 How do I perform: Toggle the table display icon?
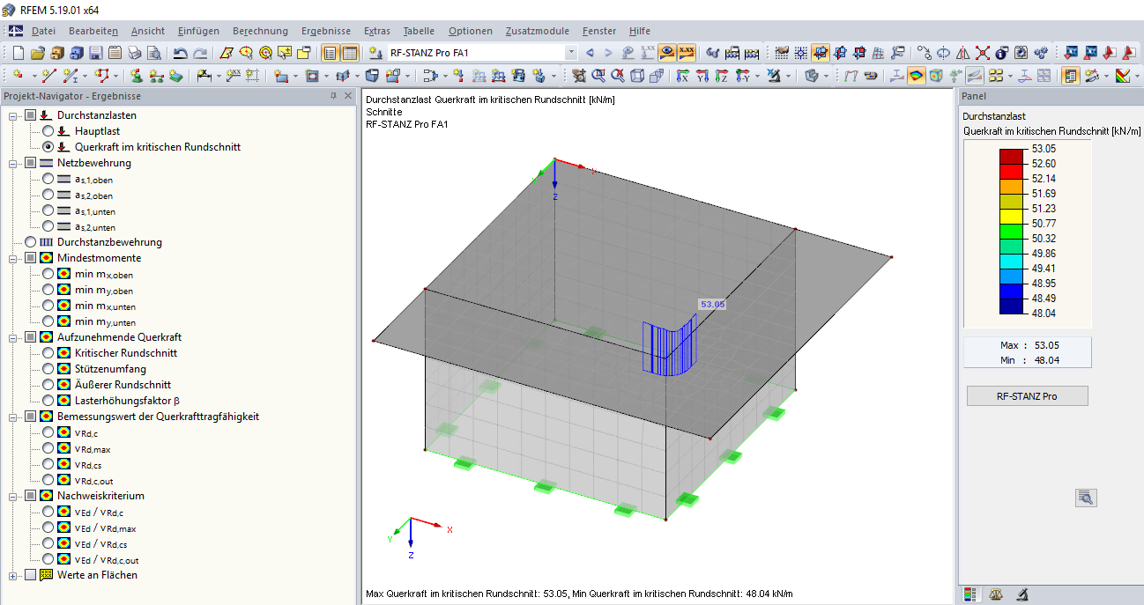[350, 53]
